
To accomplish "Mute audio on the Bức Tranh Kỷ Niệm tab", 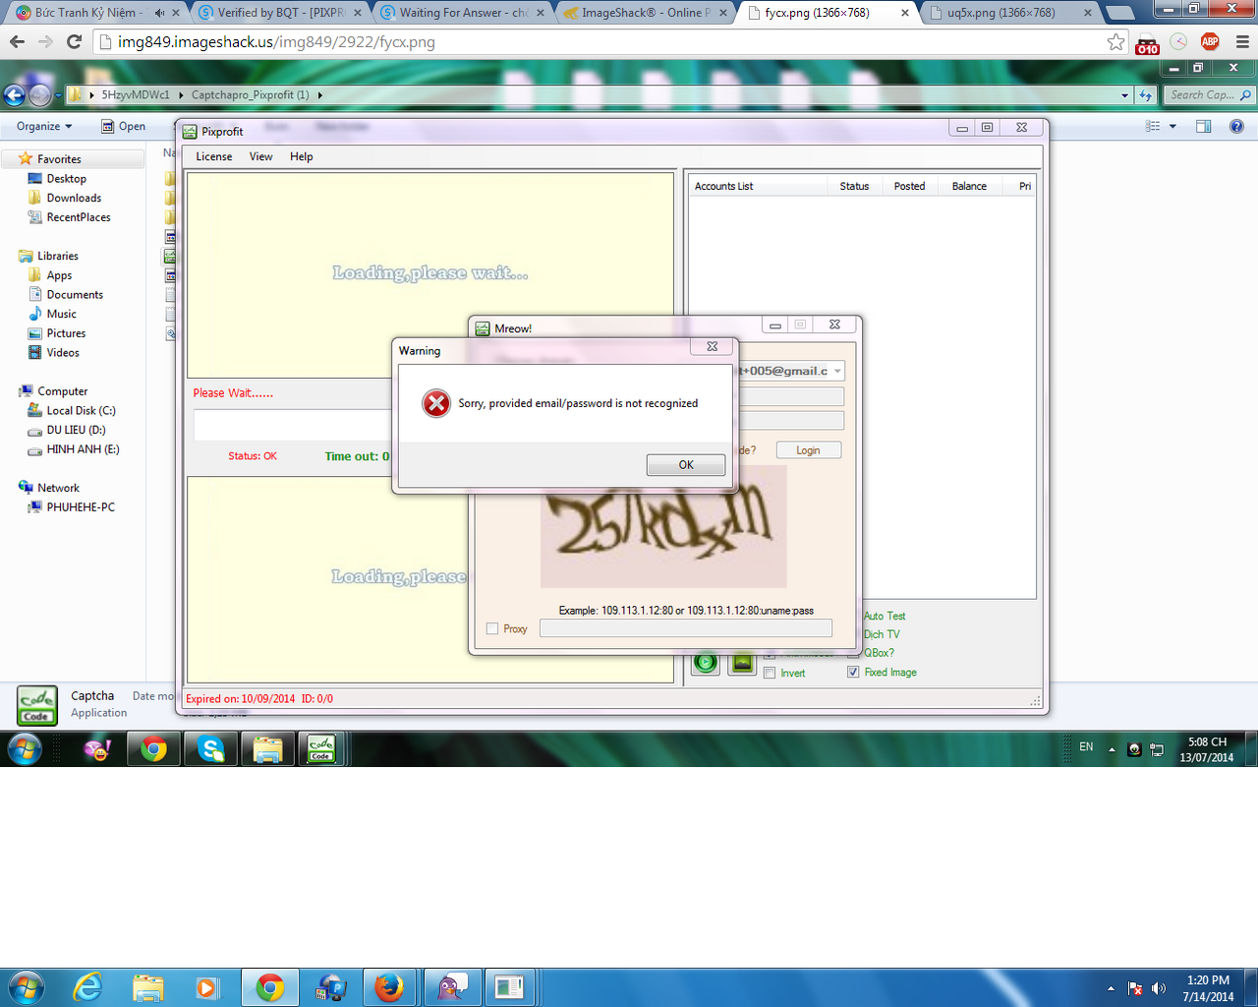I will pos(159,13).
